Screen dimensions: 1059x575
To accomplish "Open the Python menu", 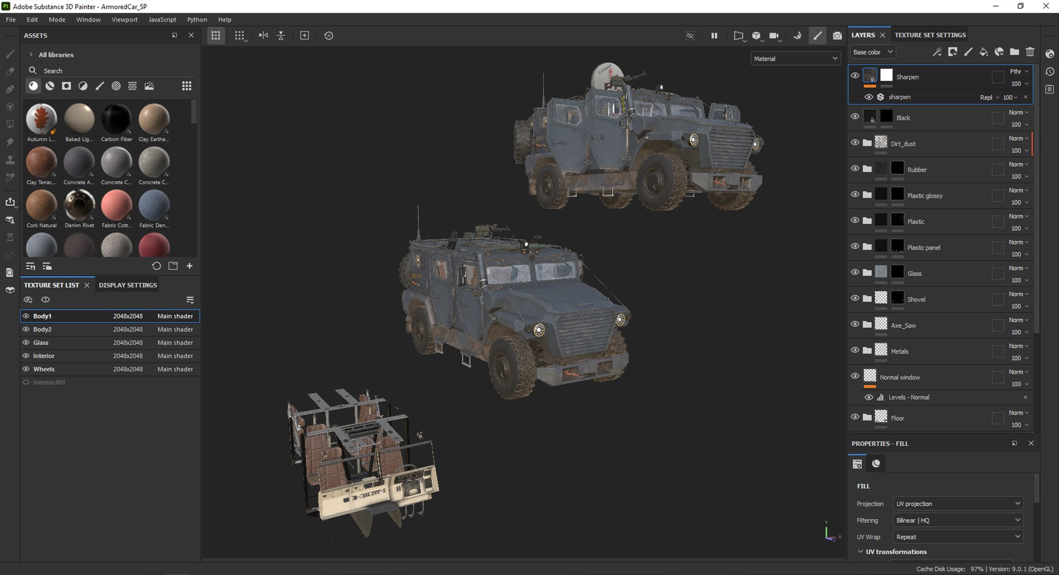I will 197,19.
